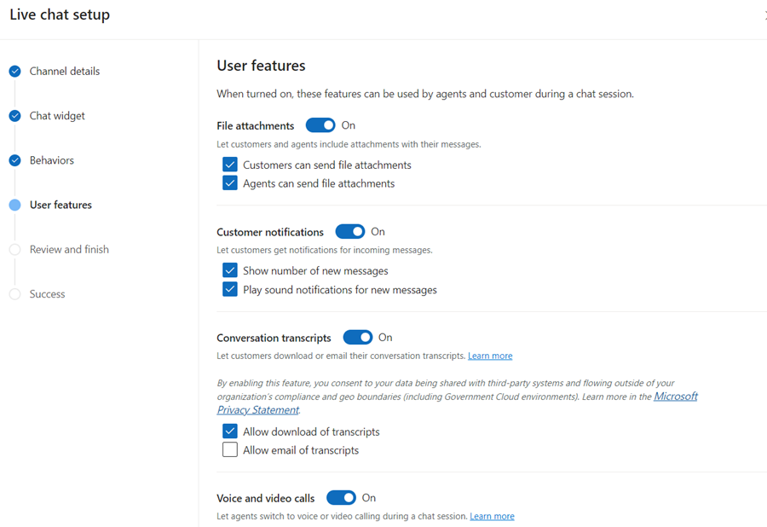Go to the Channel details step label
This screenshot has width=767, height=527.
[x=65, y=72]
